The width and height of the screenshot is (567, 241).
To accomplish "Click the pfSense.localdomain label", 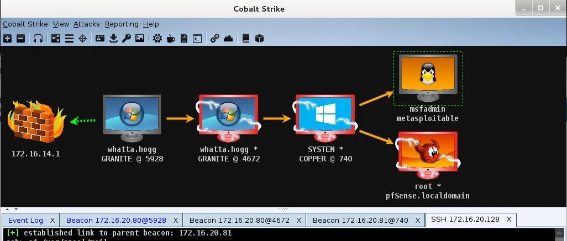I will (x=427, y=196).
